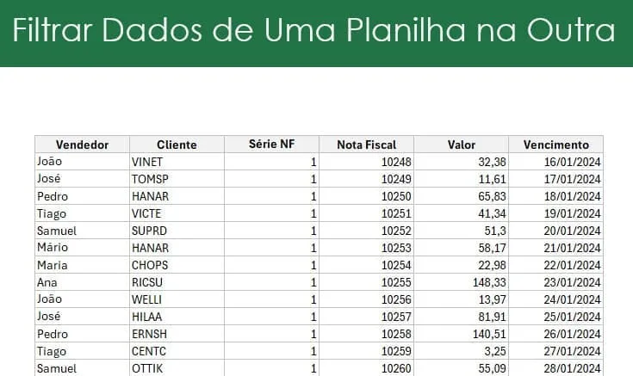This screenshot has height=376, width=633.
Task: Select the cell with value 140,51
Action: 462,334
